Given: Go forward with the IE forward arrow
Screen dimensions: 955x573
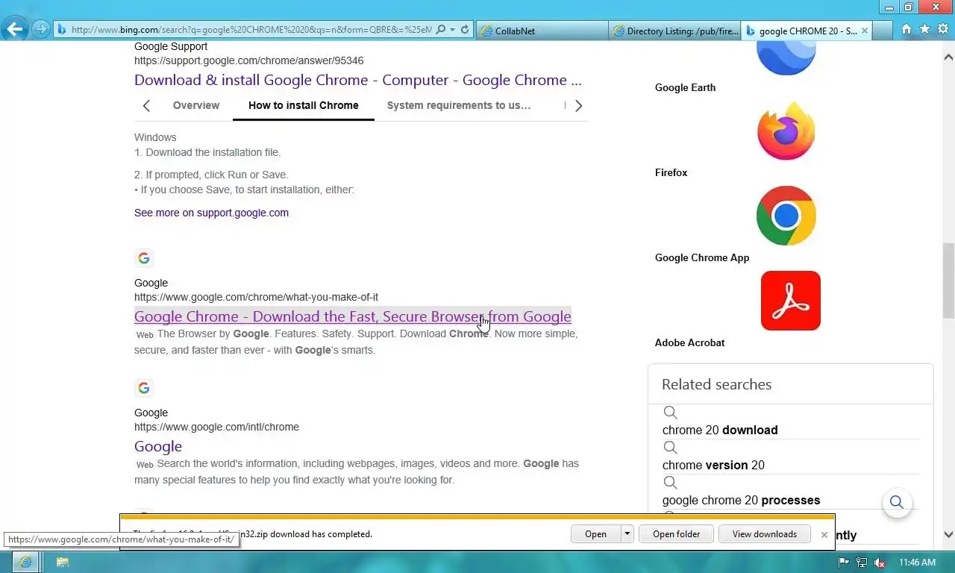Looking at the screenshot, I should [x=41, y=30].
